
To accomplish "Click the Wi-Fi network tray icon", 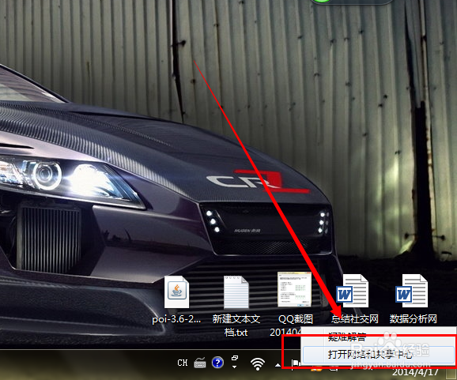I will [258, 363].
